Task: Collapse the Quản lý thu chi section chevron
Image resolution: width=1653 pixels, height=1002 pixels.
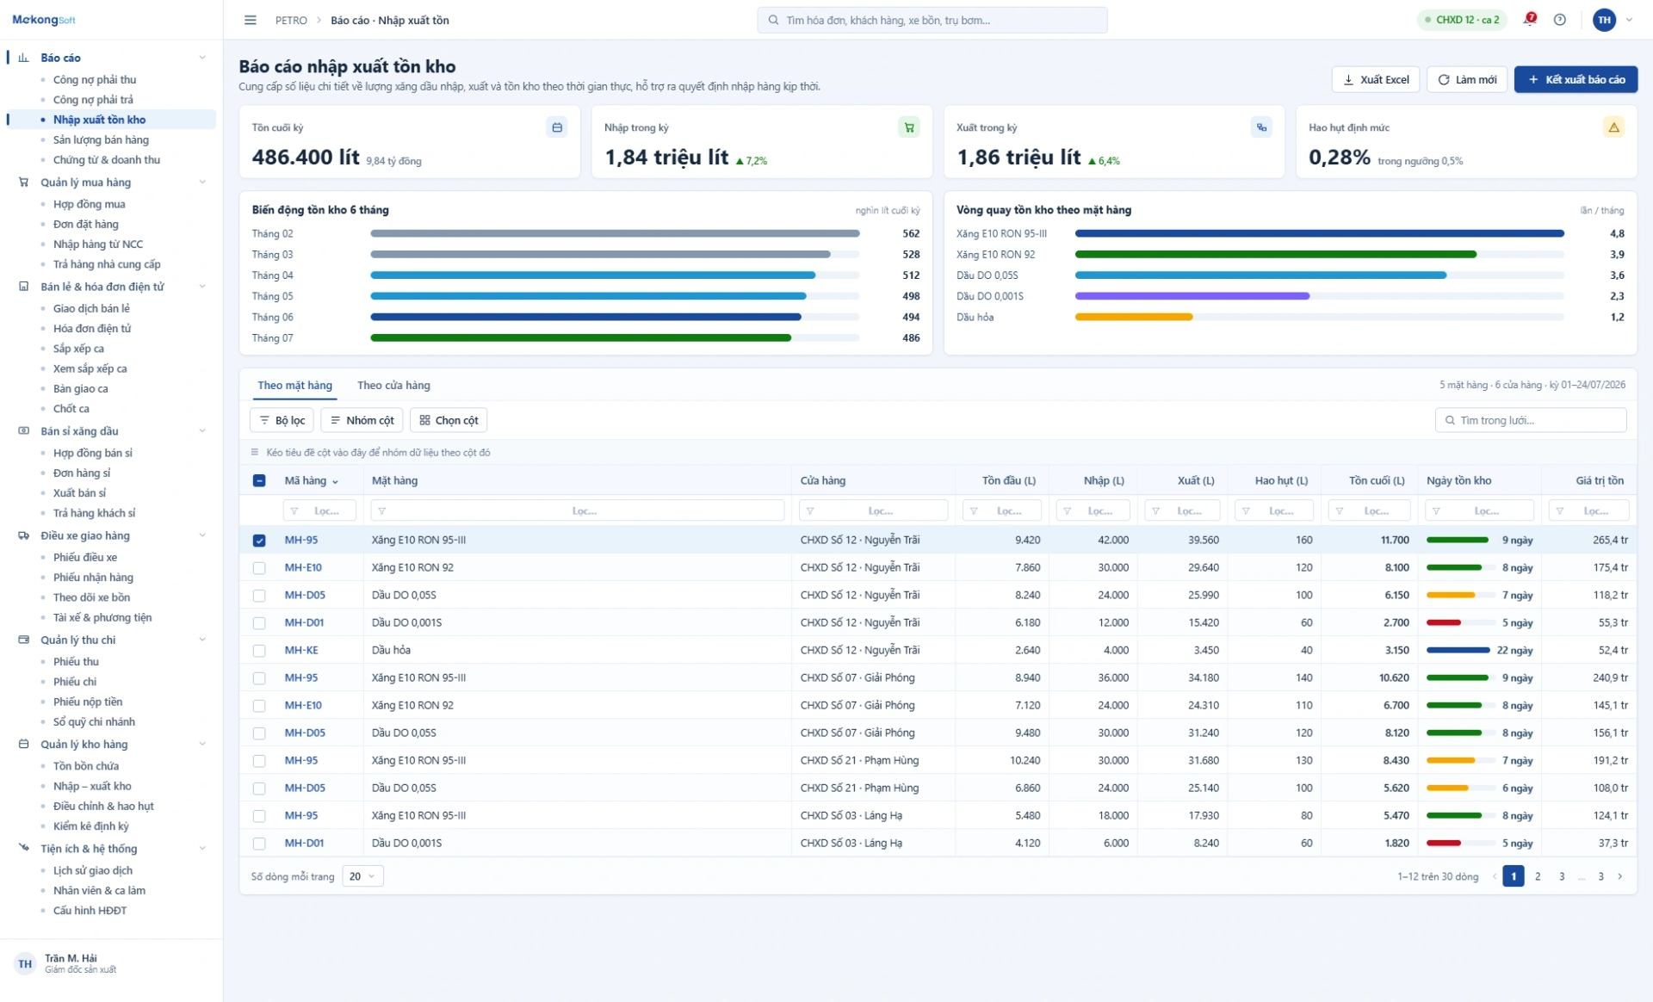Action: 202,640
